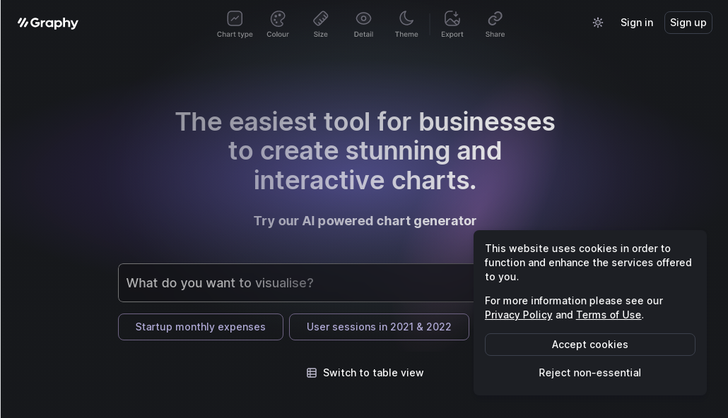This screenshot has width=728, height=418.
Task: Click the Export image icon
Action: point(452,18)
